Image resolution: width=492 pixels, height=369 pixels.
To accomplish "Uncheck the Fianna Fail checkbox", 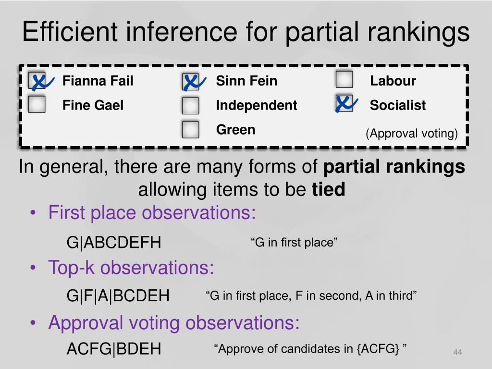I will 37,81.
